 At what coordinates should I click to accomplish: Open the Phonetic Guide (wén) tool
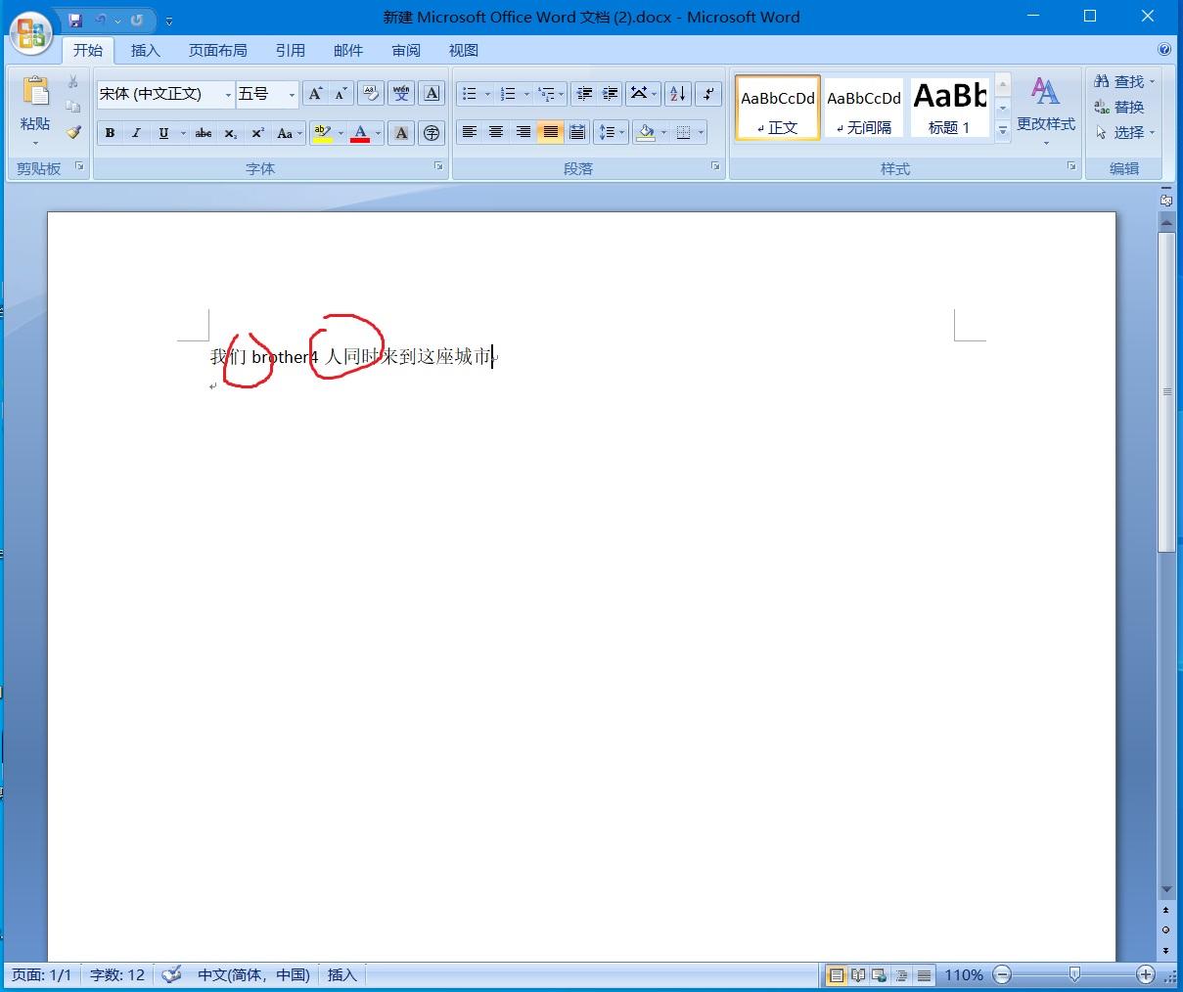(401, 94)
